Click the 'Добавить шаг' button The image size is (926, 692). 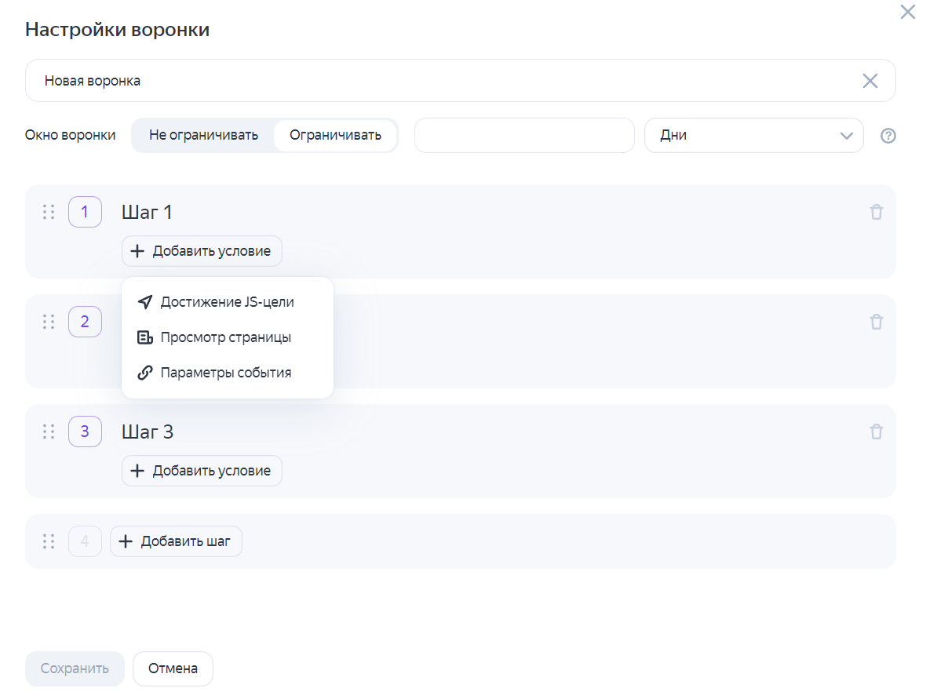coord(176,541)
